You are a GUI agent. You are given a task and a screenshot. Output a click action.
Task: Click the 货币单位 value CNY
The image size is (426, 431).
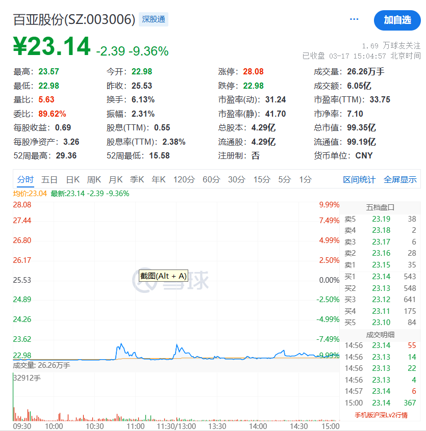(364, 155)
